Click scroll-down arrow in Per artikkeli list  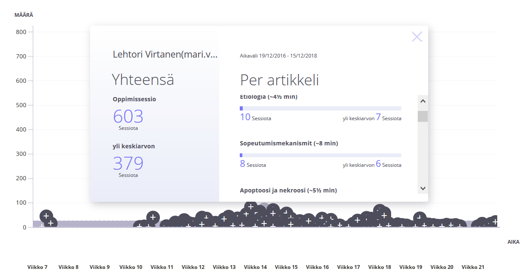(423, 188)
